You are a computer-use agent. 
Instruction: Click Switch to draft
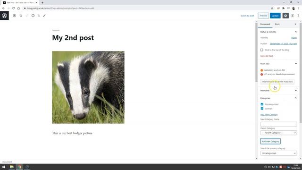coord(247,16)
